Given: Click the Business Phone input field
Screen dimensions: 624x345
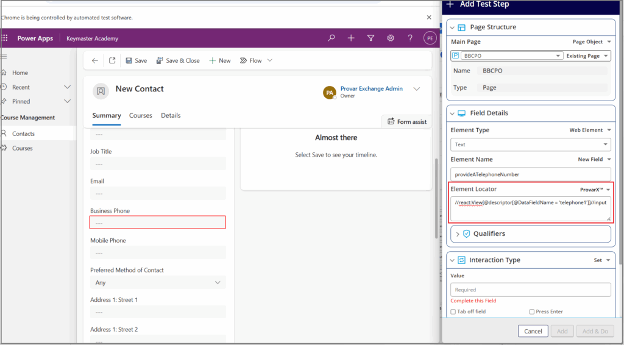Looking at the screenshot, I should pos(158,223).
